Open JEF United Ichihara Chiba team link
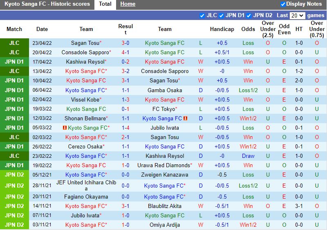Image resolution: width=327 pixels, height=230 pixels. click(86, 186)
